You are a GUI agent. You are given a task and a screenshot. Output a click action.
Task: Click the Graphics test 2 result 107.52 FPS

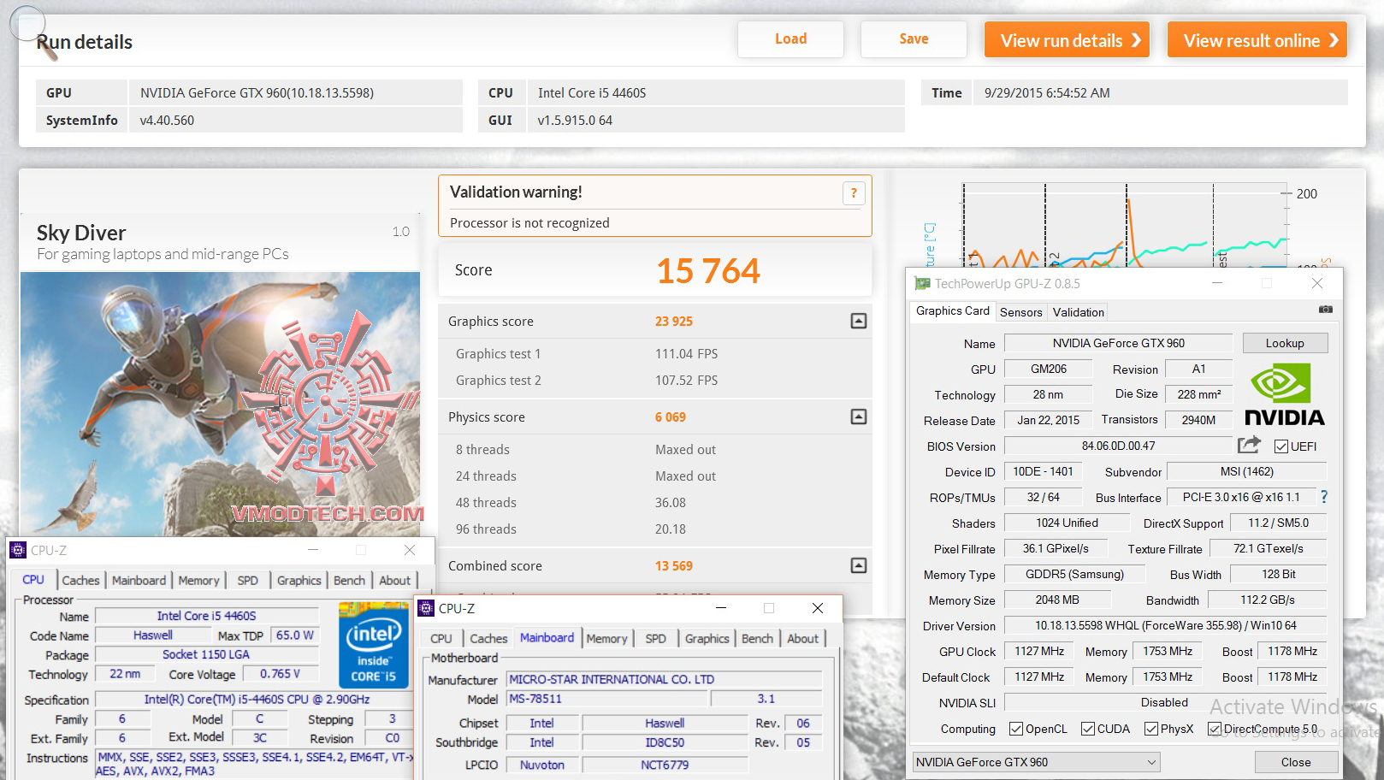(x=686, y=381)
